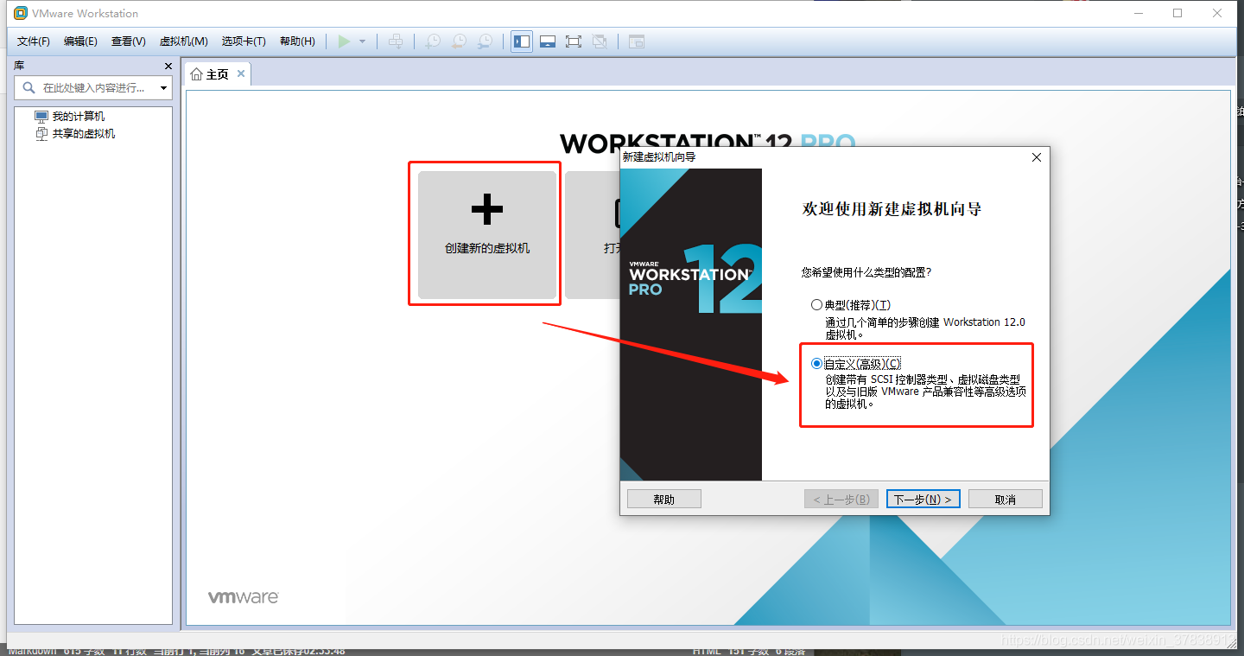Click the disabled < 上一步(B) button
Image resolution: width=1244 pixels, height=656 pixels.
click(841, 500)
